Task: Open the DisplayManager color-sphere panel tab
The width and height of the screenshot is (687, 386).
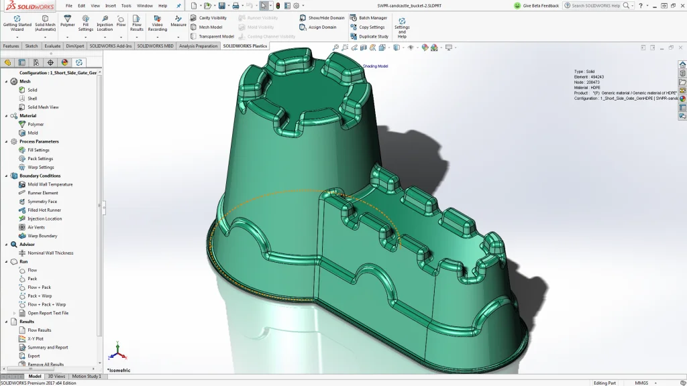Action: click(x=65, y=62)
